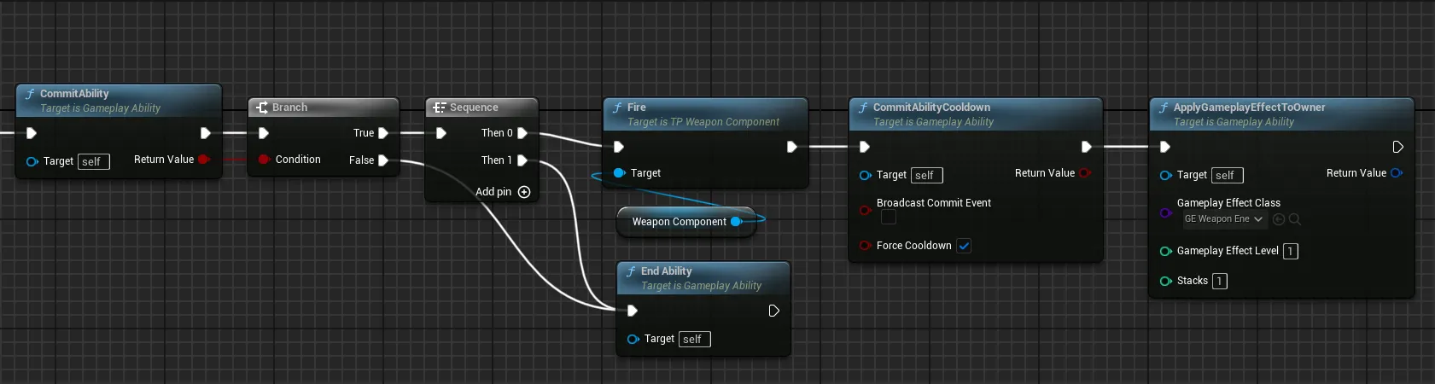Click the Gameplay Effect Level value field
This screenshot has width=1435, height=384.
click(1290, 251)
